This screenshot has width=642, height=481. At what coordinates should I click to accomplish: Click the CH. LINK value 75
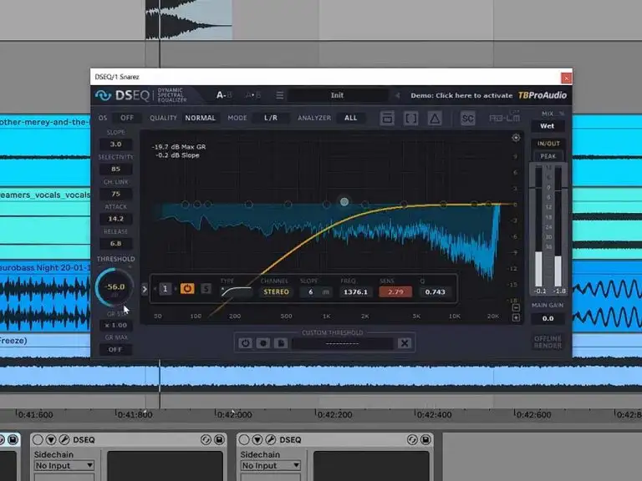coord(116,194)
